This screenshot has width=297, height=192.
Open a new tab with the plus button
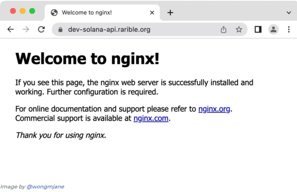point(170,13)
